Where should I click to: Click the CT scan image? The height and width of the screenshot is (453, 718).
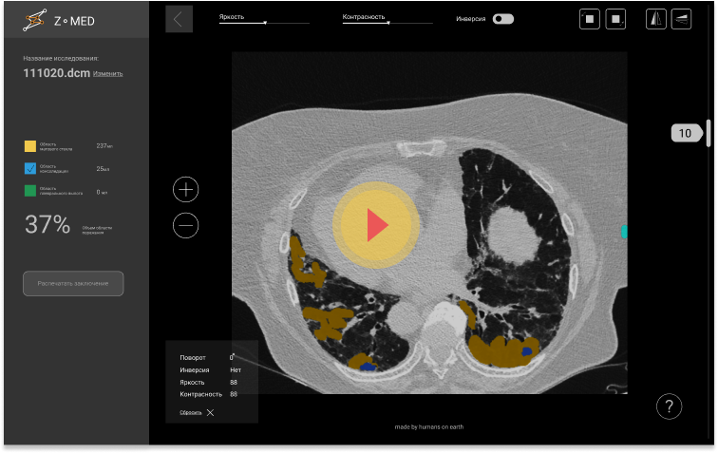tap(429, 222)
